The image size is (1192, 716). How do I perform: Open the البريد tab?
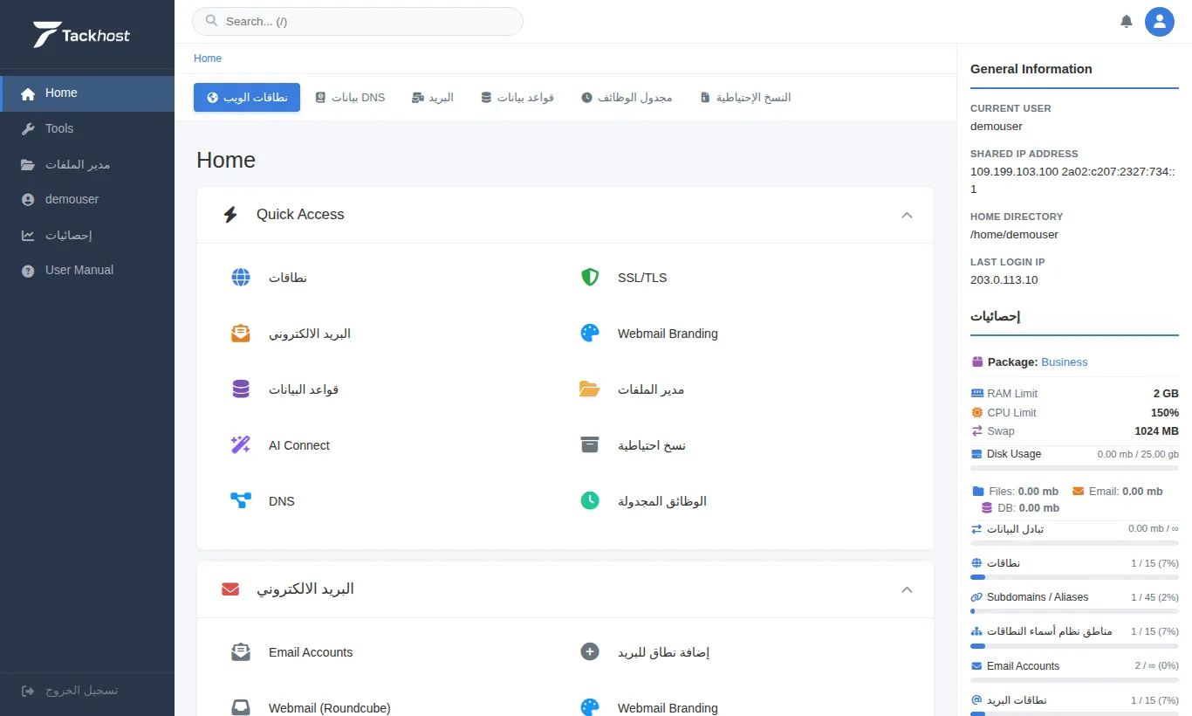(x=433, y=98)
